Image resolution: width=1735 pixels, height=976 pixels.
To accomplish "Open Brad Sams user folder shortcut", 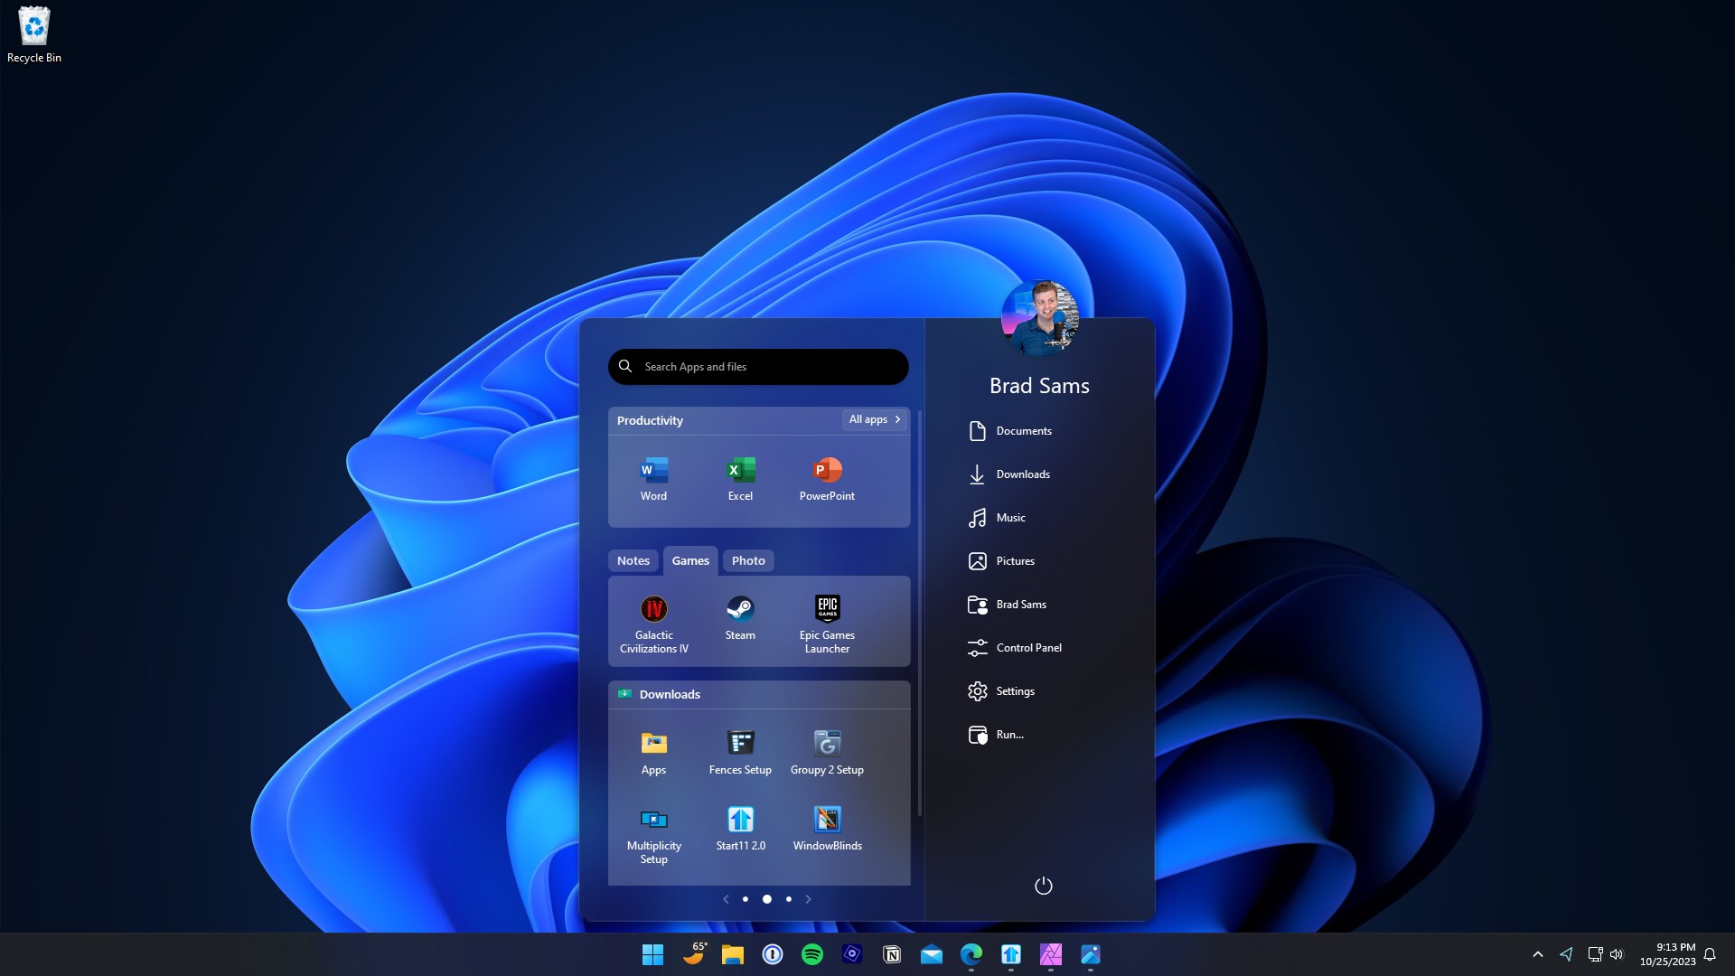I will (x=1007, y=605).
